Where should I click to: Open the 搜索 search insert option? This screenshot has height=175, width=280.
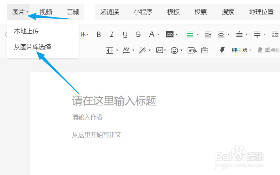click(x=228, y=12)
